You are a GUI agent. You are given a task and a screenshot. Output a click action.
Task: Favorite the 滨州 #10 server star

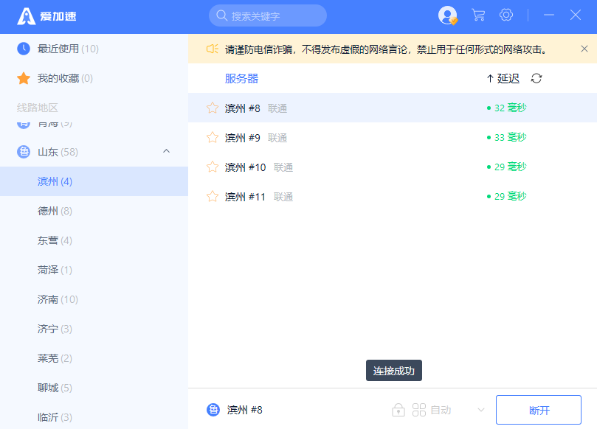pos(213,167)
